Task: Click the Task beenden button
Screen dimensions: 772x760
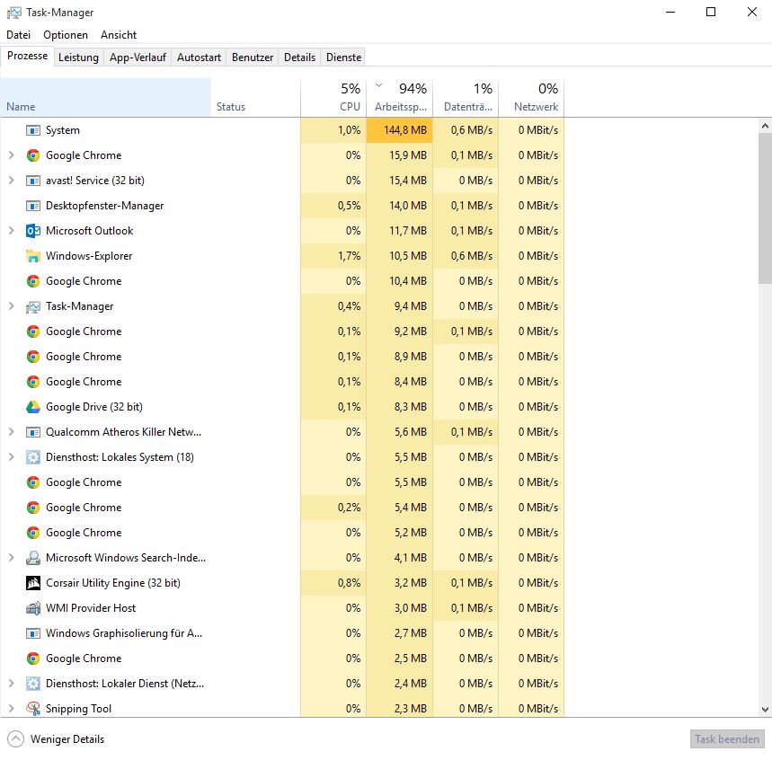Action: click(x=727, y=738)
